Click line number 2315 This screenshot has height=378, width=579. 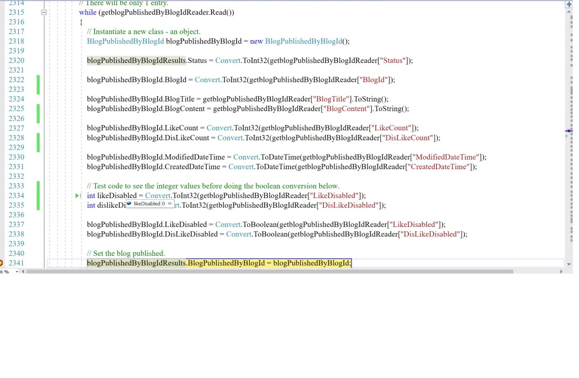[17, 12]
